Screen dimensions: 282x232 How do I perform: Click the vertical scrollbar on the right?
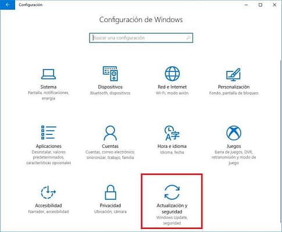click(281, 141)
